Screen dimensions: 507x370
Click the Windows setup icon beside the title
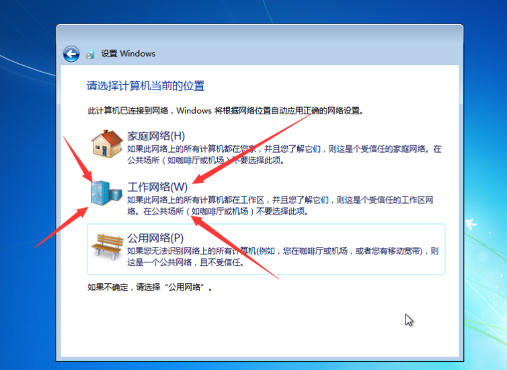point(90,54)
